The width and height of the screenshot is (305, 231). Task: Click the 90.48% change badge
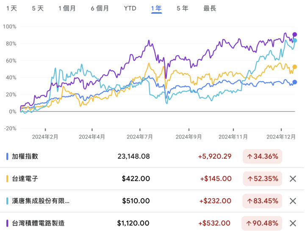[262, 223]
